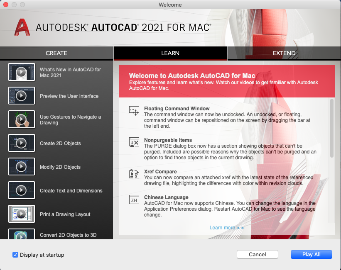Play the Print a Drawing Layout video
The width and height of the screenshot is (341, 270).
pos(22,214)
